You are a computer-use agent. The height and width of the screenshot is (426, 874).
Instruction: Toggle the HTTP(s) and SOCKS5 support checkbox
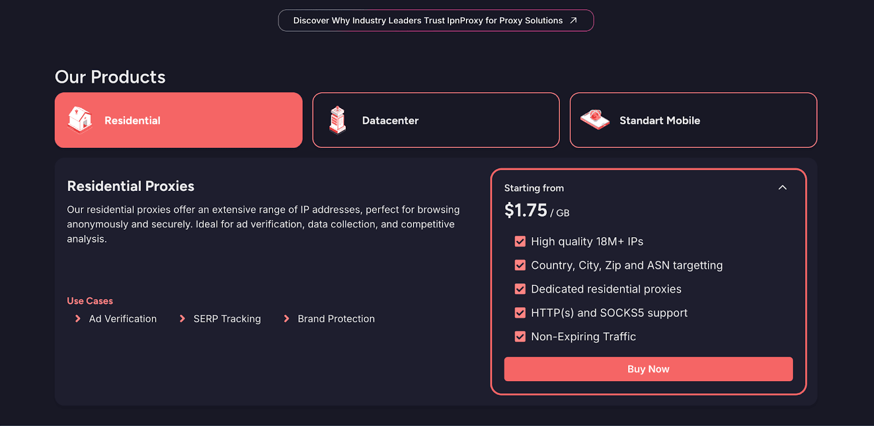tap(520, 313)
